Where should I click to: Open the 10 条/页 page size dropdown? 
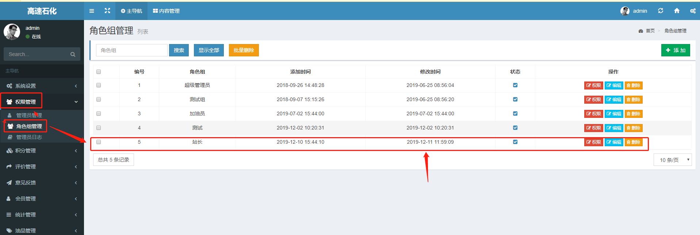click(673, 160)
